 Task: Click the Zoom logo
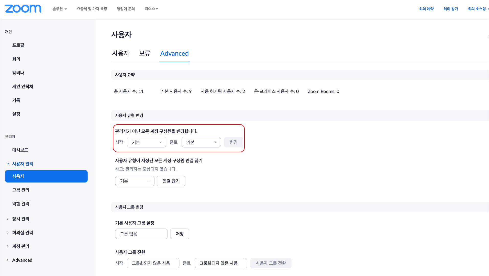[23, 9]
